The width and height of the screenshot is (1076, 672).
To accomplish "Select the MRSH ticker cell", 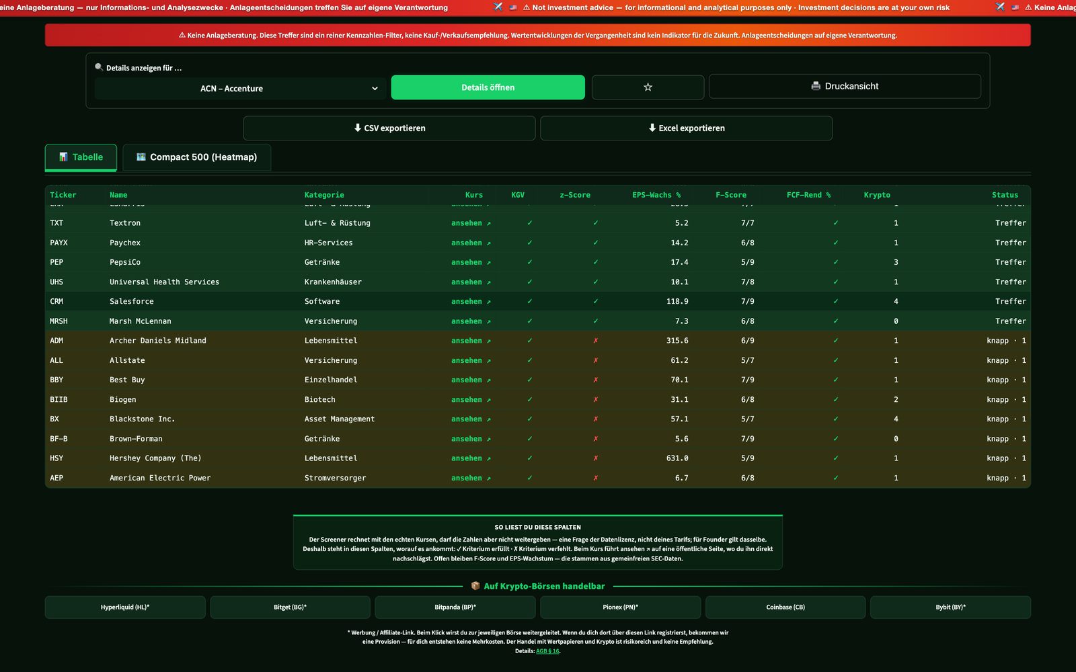I will (59, 321).
